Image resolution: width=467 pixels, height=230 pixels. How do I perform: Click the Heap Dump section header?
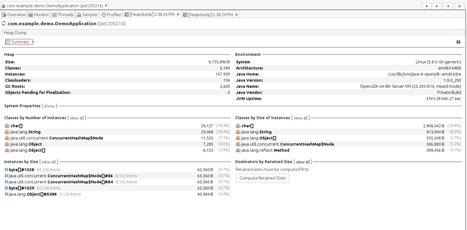coord(15,33)
